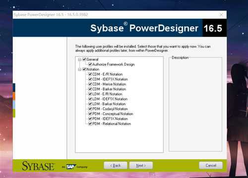This screenshot has height=178, width=248.
Task: Toggle CDM - IDEF1X Notation checkbox
Action: point(90,79)
